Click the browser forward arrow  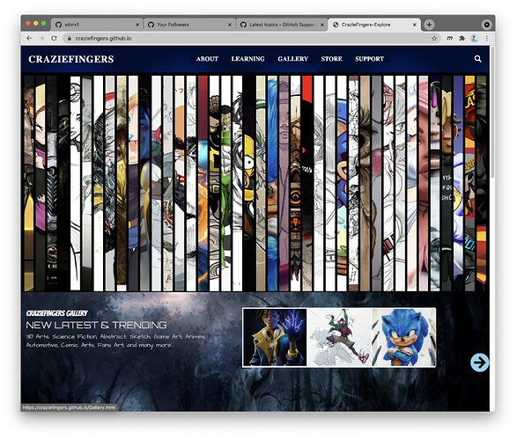(41, 38)
